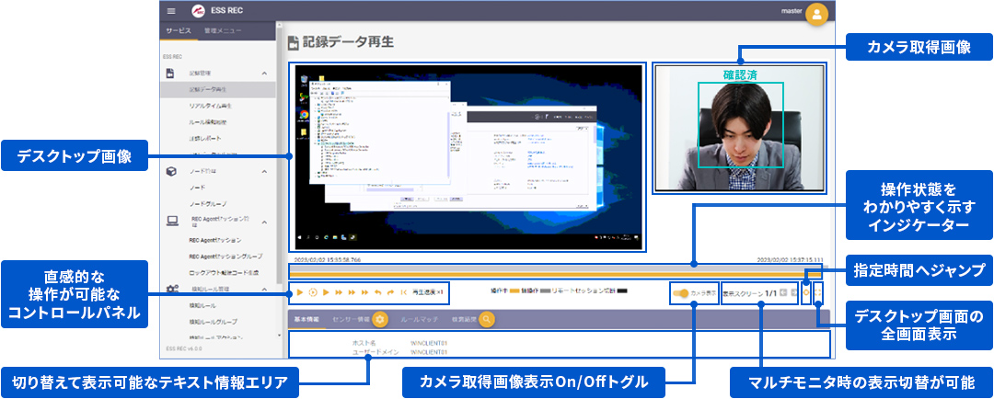
Task: Show desktop fullscreen with the expand icon
Action: pos(818,292)
